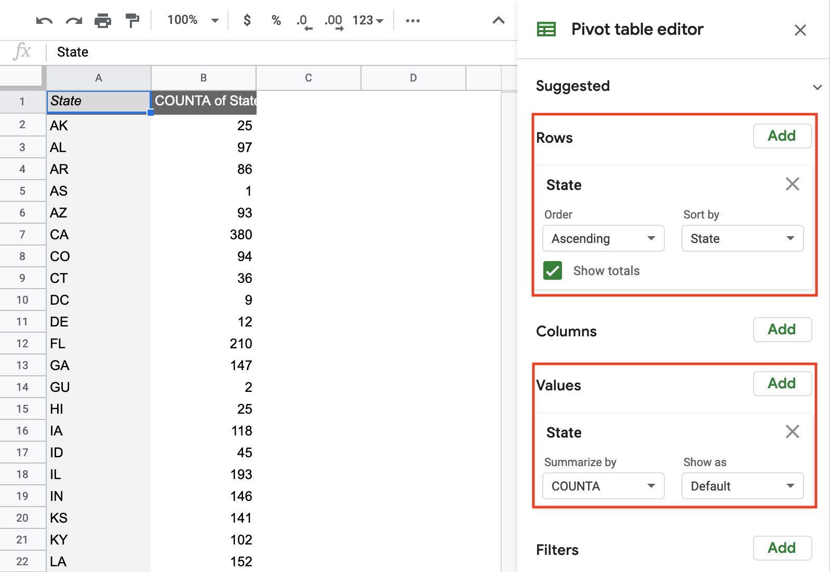Screen dimensions: 830x572
Task: Open the three-dot more toolbar options
Action: [412, 21]
